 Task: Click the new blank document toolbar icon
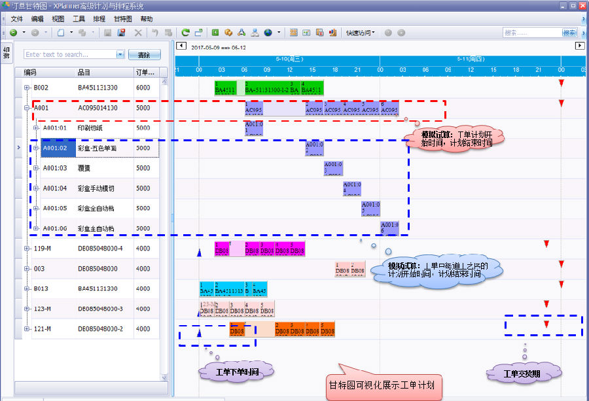tap(61, 32)
